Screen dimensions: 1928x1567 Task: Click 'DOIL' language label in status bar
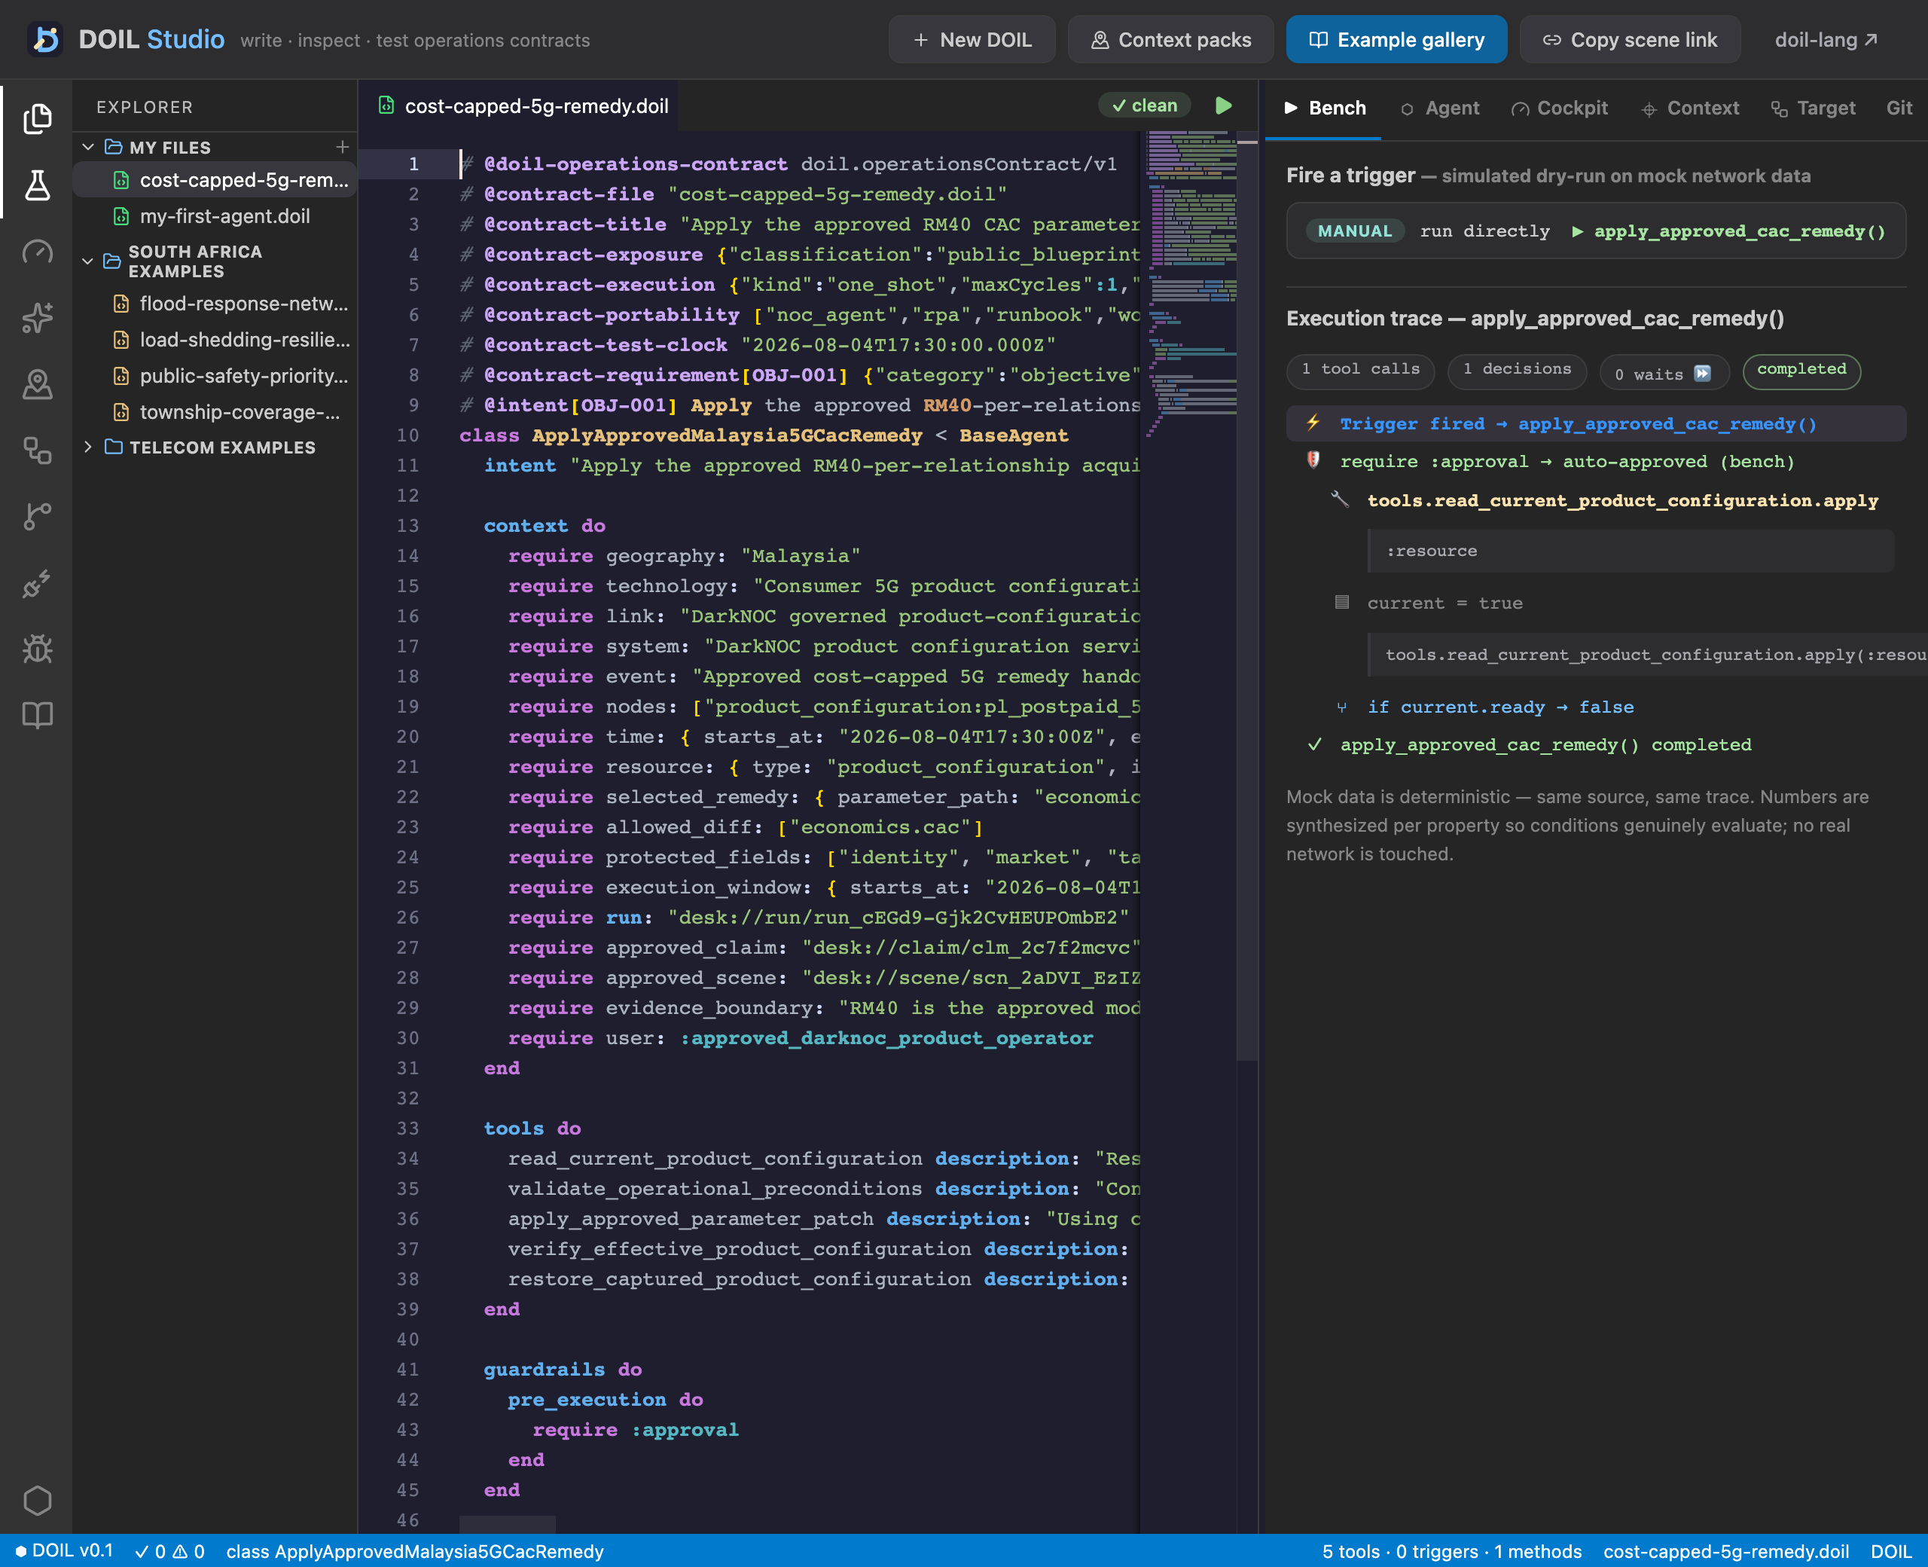[x=1890, y=1552]
